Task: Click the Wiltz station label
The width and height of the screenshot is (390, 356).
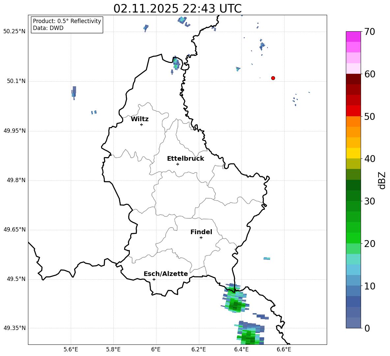Action: [x=140, y=119]
